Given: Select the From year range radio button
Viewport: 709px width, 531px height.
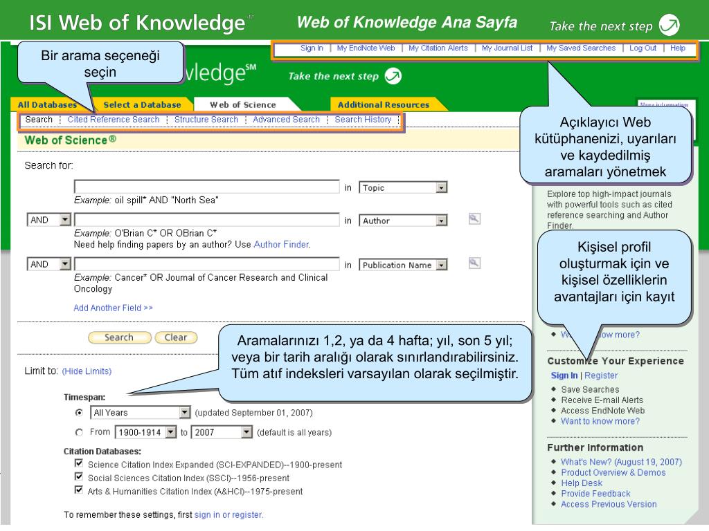Looking at the screenshot, I should [x=79, y=432].
